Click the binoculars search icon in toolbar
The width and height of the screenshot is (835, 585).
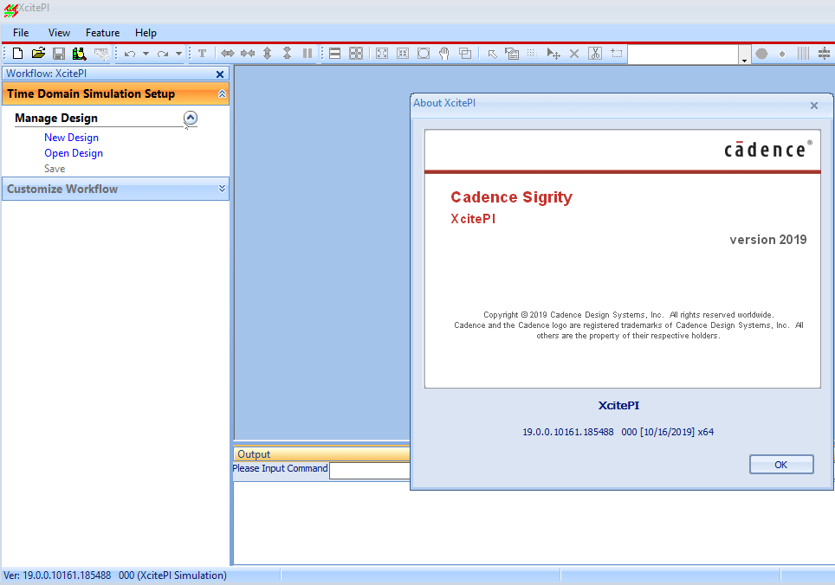pyautogui.click(x=80, y=54)
